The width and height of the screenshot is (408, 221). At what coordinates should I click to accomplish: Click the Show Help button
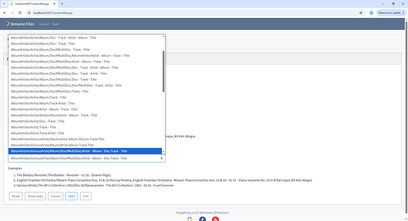click(35, 196)
